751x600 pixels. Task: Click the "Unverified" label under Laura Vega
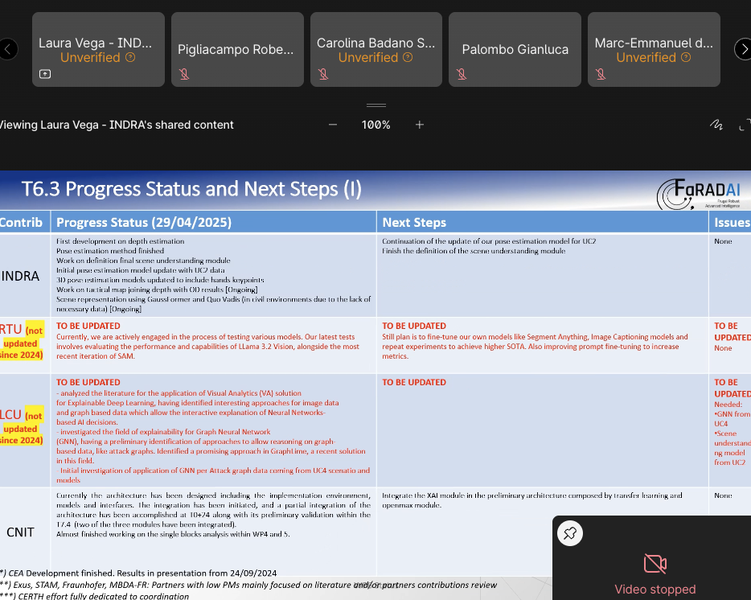pyautogui.click(x=90, y=58)
